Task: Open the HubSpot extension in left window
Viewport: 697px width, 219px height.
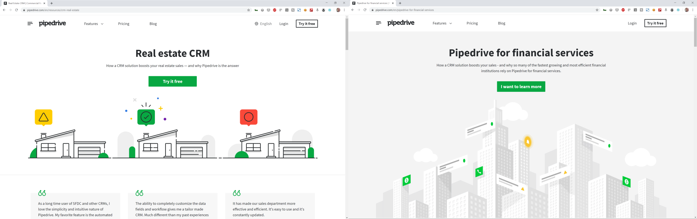Action: [287, 10]
